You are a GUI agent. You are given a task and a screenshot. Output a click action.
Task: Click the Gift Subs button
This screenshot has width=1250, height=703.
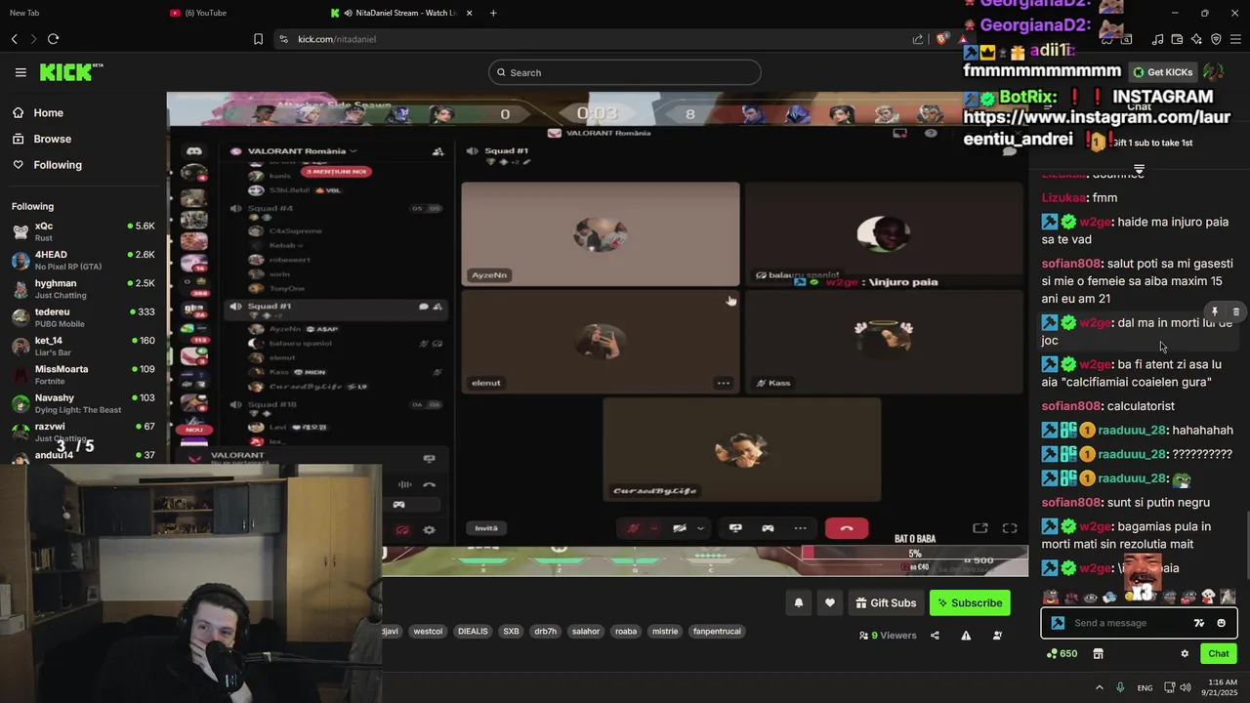pyautogui.click(x=886, y=603)
